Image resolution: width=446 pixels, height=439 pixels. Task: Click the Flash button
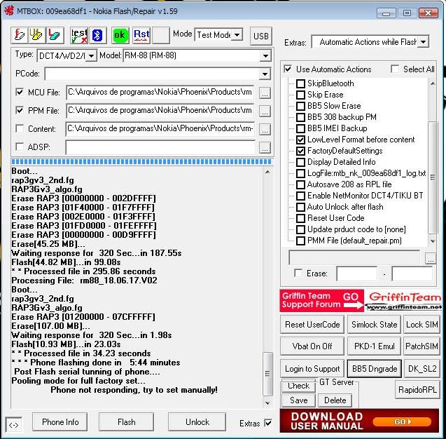pyautogui.click(x=126, y=422)
